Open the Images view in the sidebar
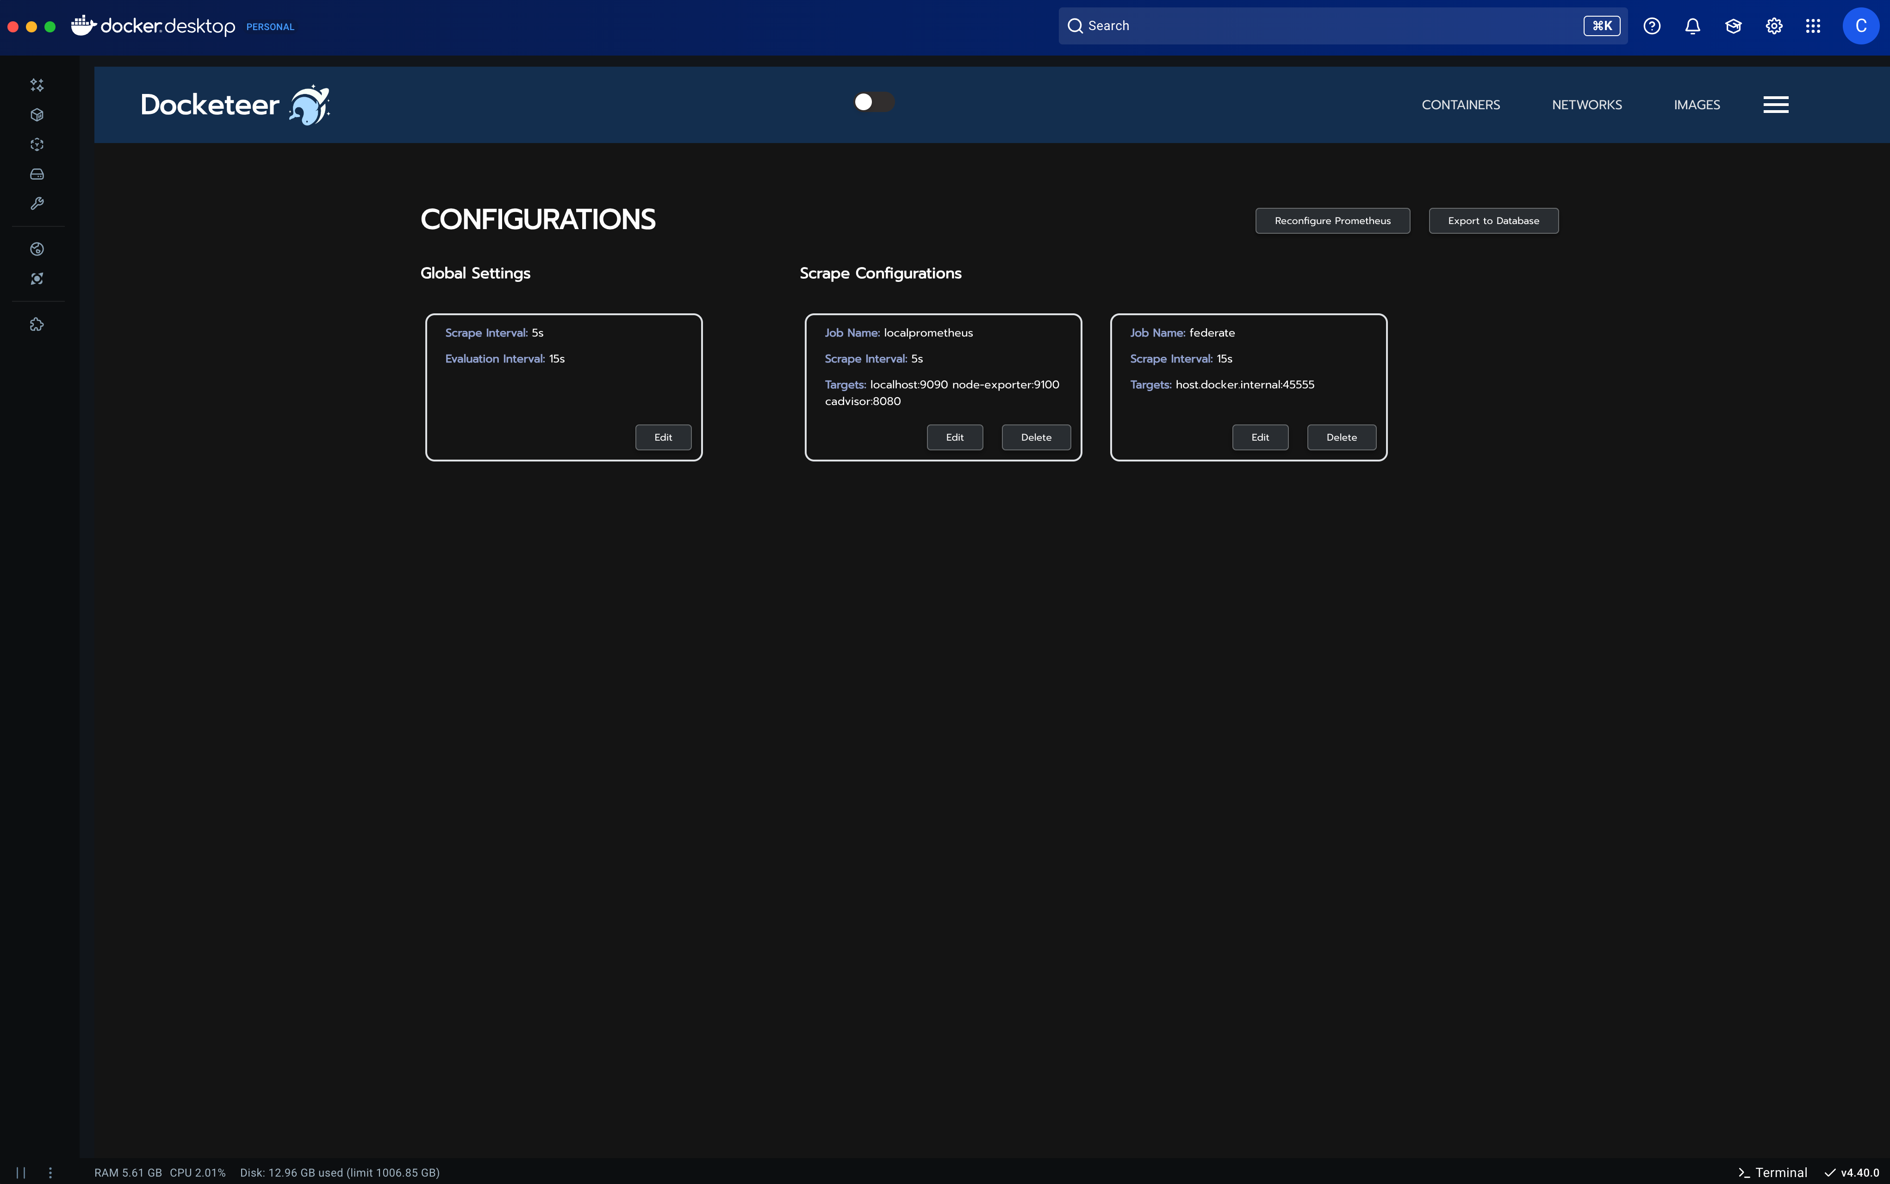 coord(37,144)
